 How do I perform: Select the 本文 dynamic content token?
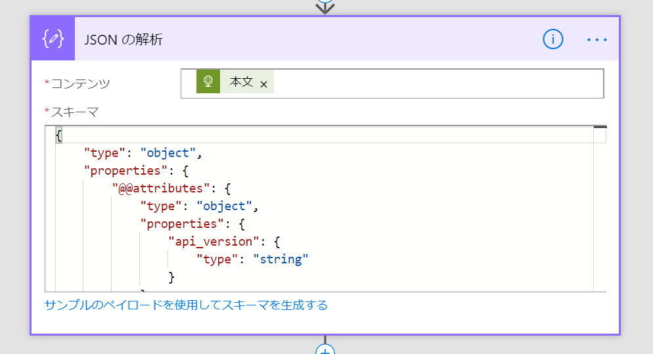point(235,81)
